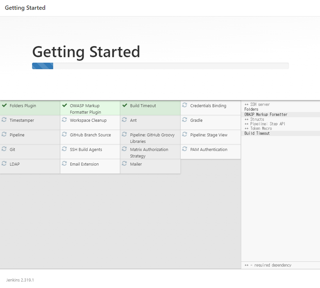Select the Timestamper plugin label
The width and height of the screenshot is (320, 288).
pos(22,120)
